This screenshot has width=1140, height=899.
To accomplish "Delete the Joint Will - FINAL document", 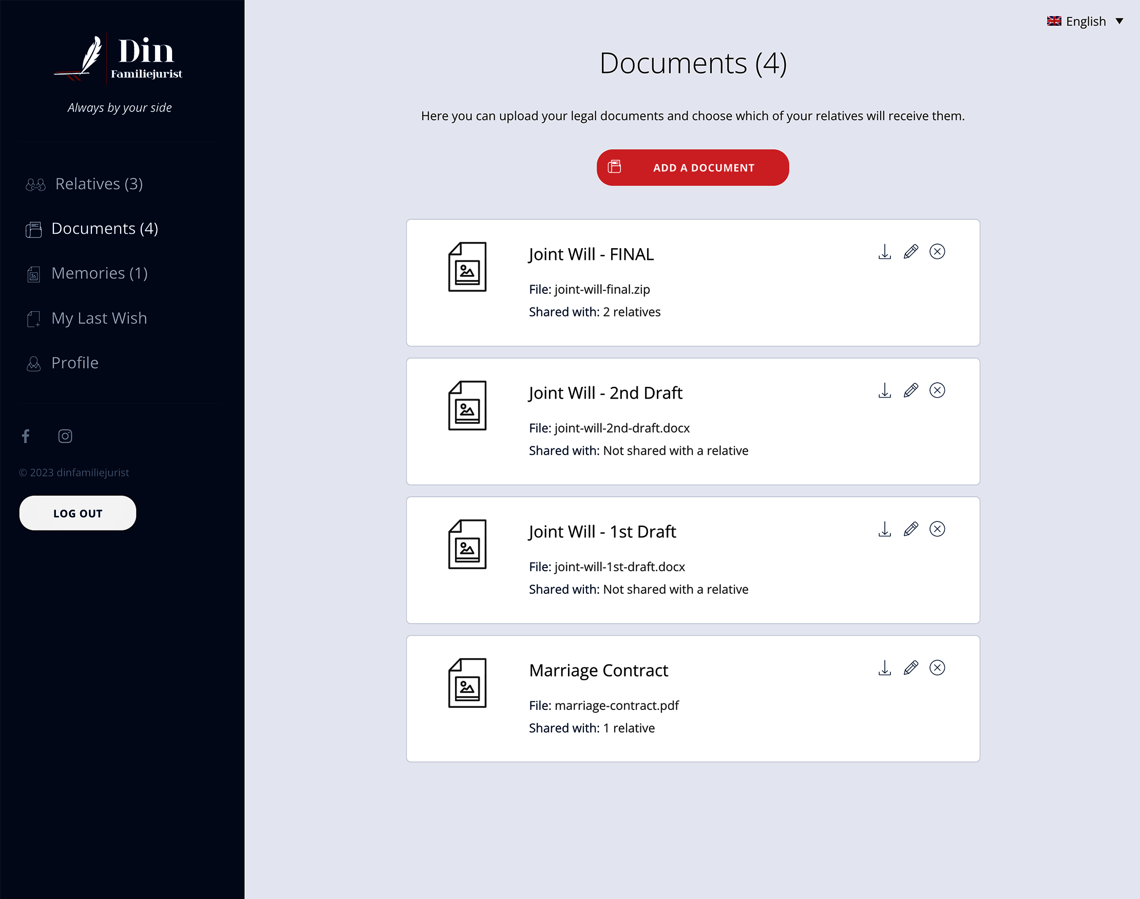I will pos(937,252).
